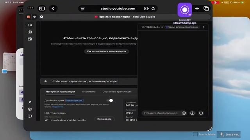Select the Прямые трансляции - YouTube Studio tab
This screenshot has width=250, height=140.
coord(125,17)
